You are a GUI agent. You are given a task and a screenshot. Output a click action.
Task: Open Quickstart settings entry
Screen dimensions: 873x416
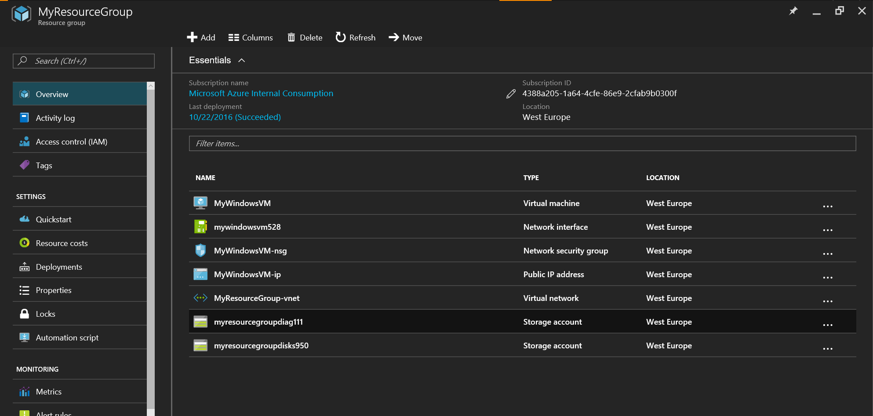80,219
